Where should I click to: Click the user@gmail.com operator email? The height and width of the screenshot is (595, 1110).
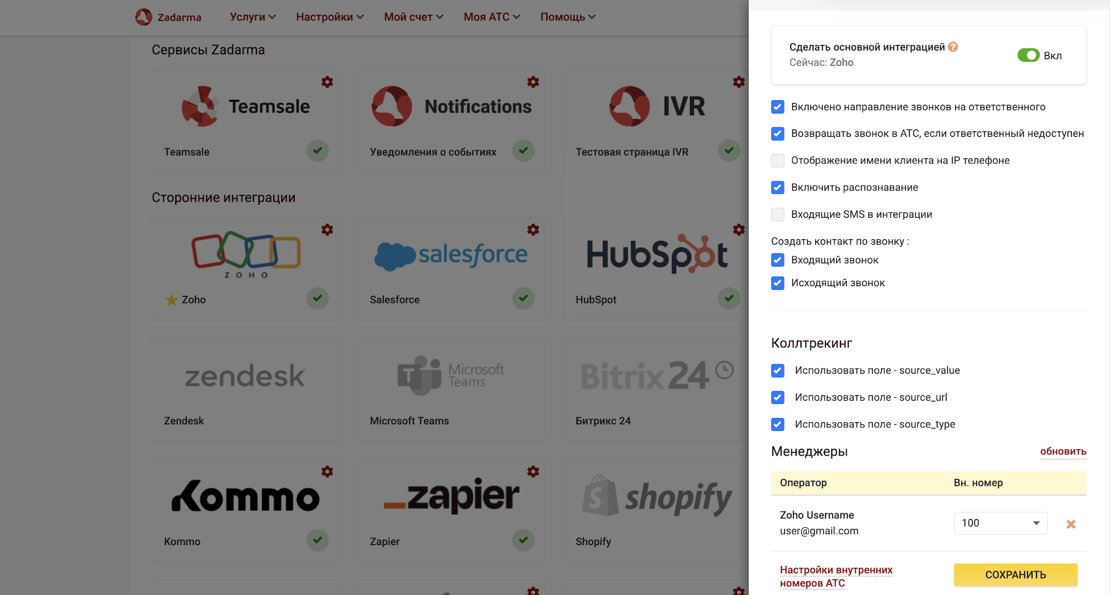point(819,531)
